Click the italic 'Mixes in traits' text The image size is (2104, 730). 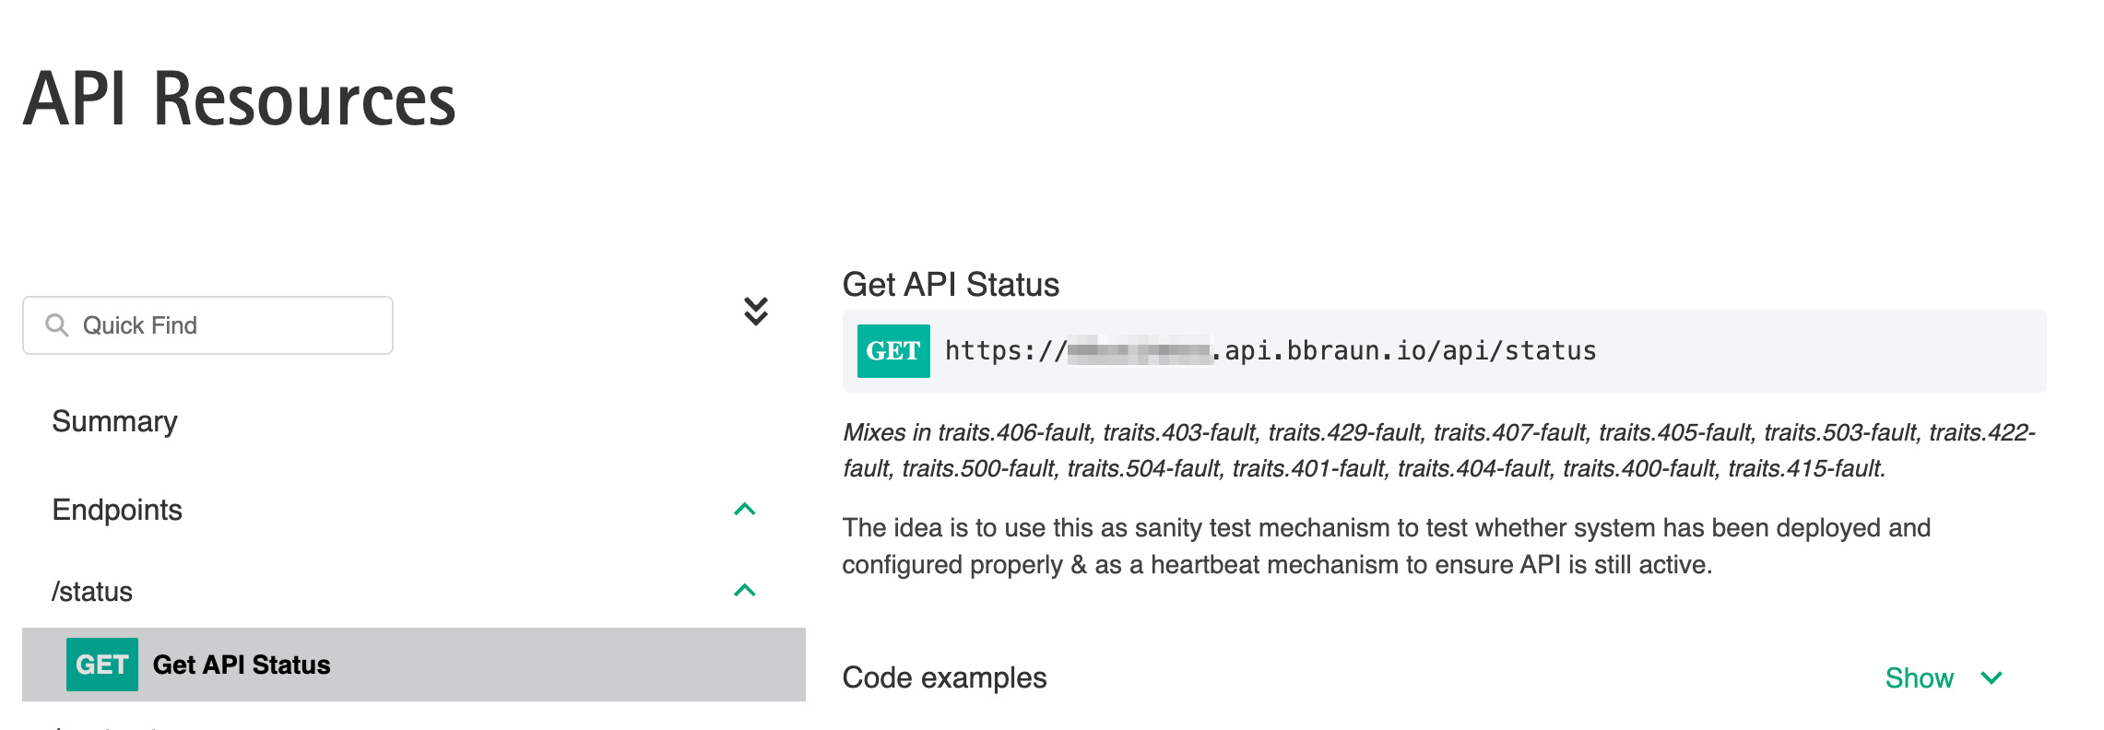1438,451
